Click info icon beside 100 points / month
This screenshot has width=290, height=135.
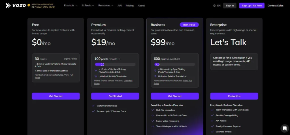pyautogui.click(x=119, y=59)
